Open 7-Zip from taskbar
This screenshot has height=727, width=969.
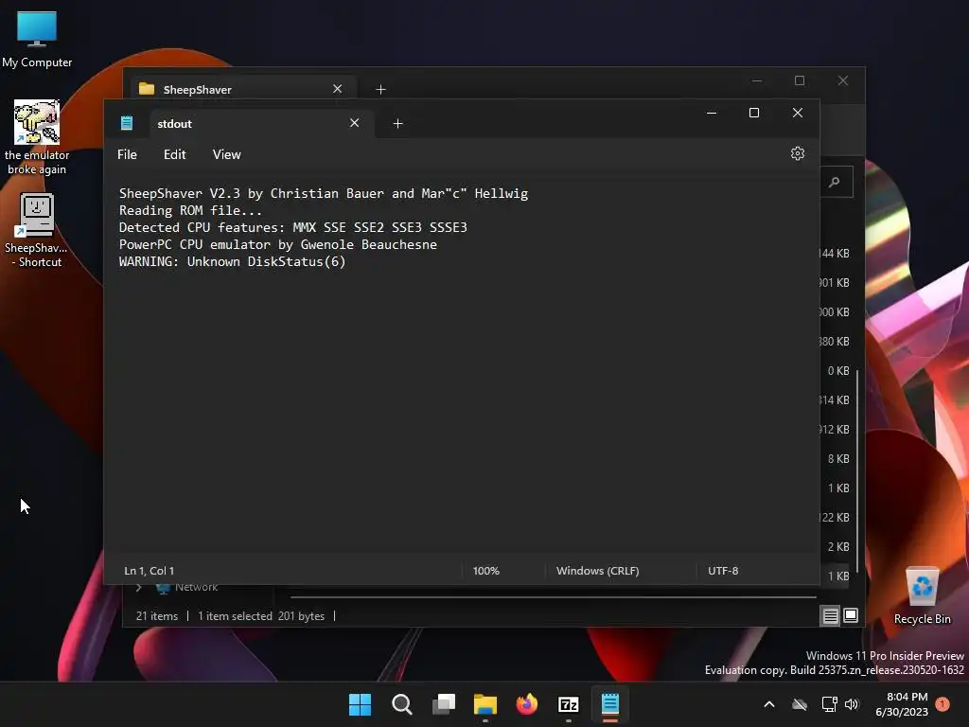coord(569,704)
